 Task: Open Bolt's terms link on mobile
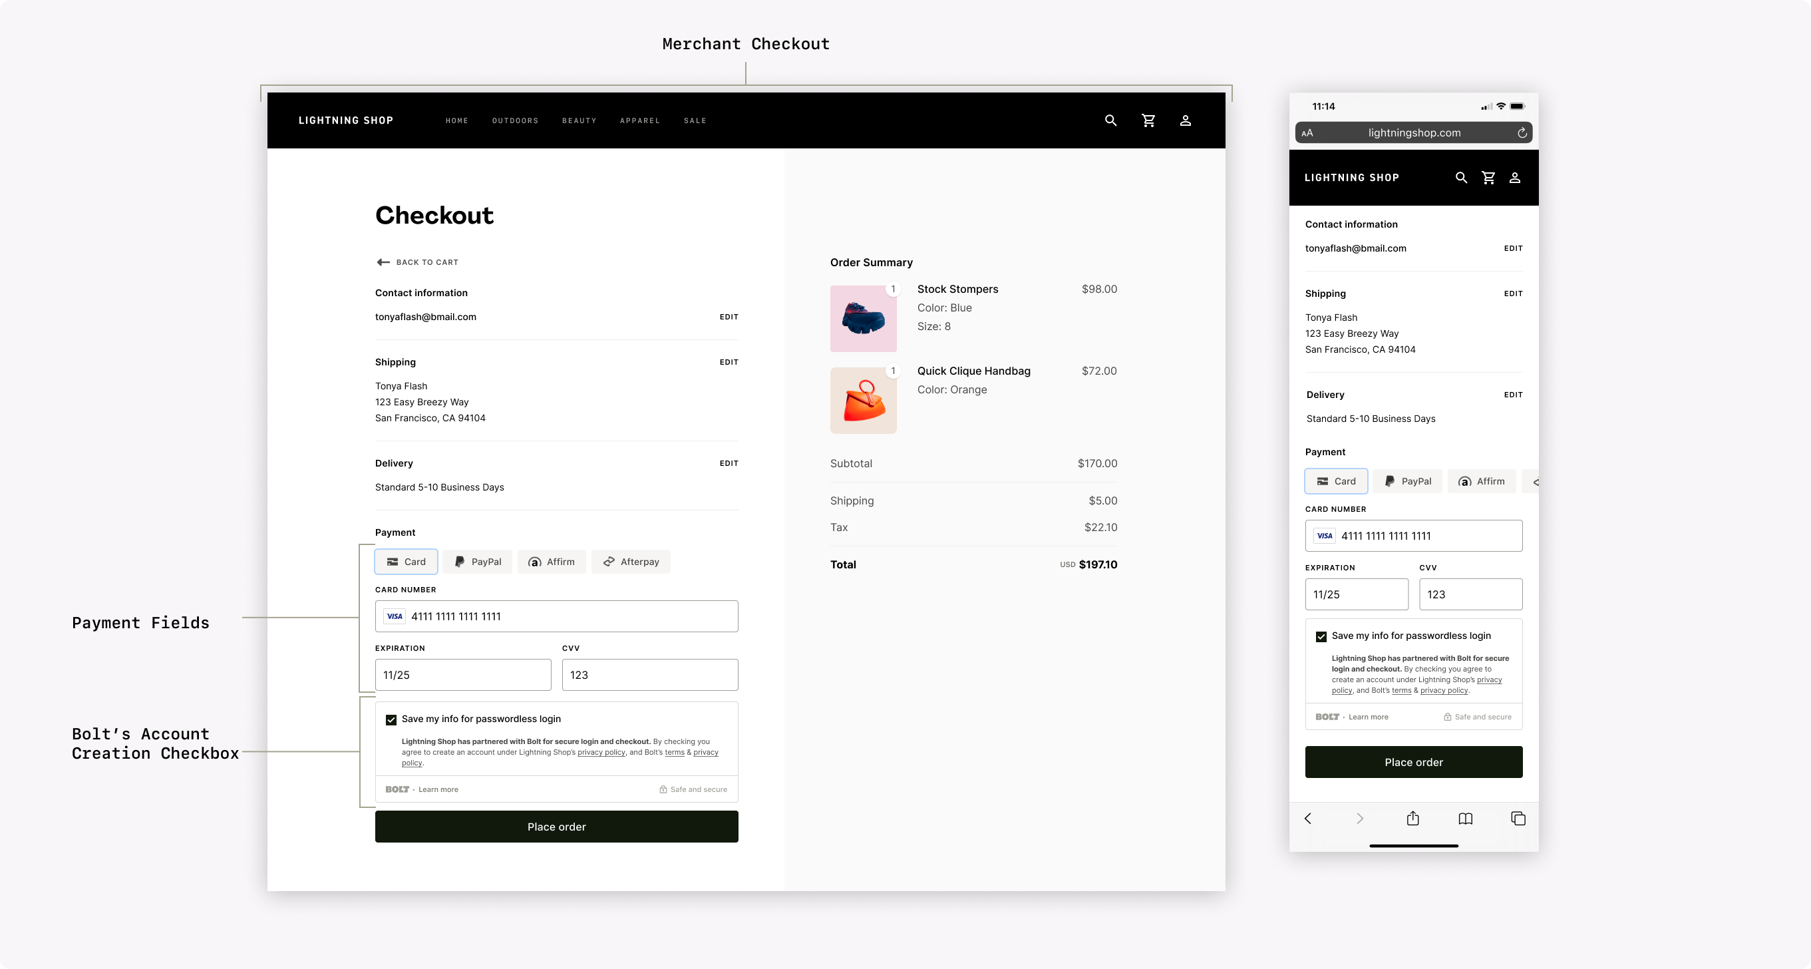pyautogui.click(x=1401, y=691)
